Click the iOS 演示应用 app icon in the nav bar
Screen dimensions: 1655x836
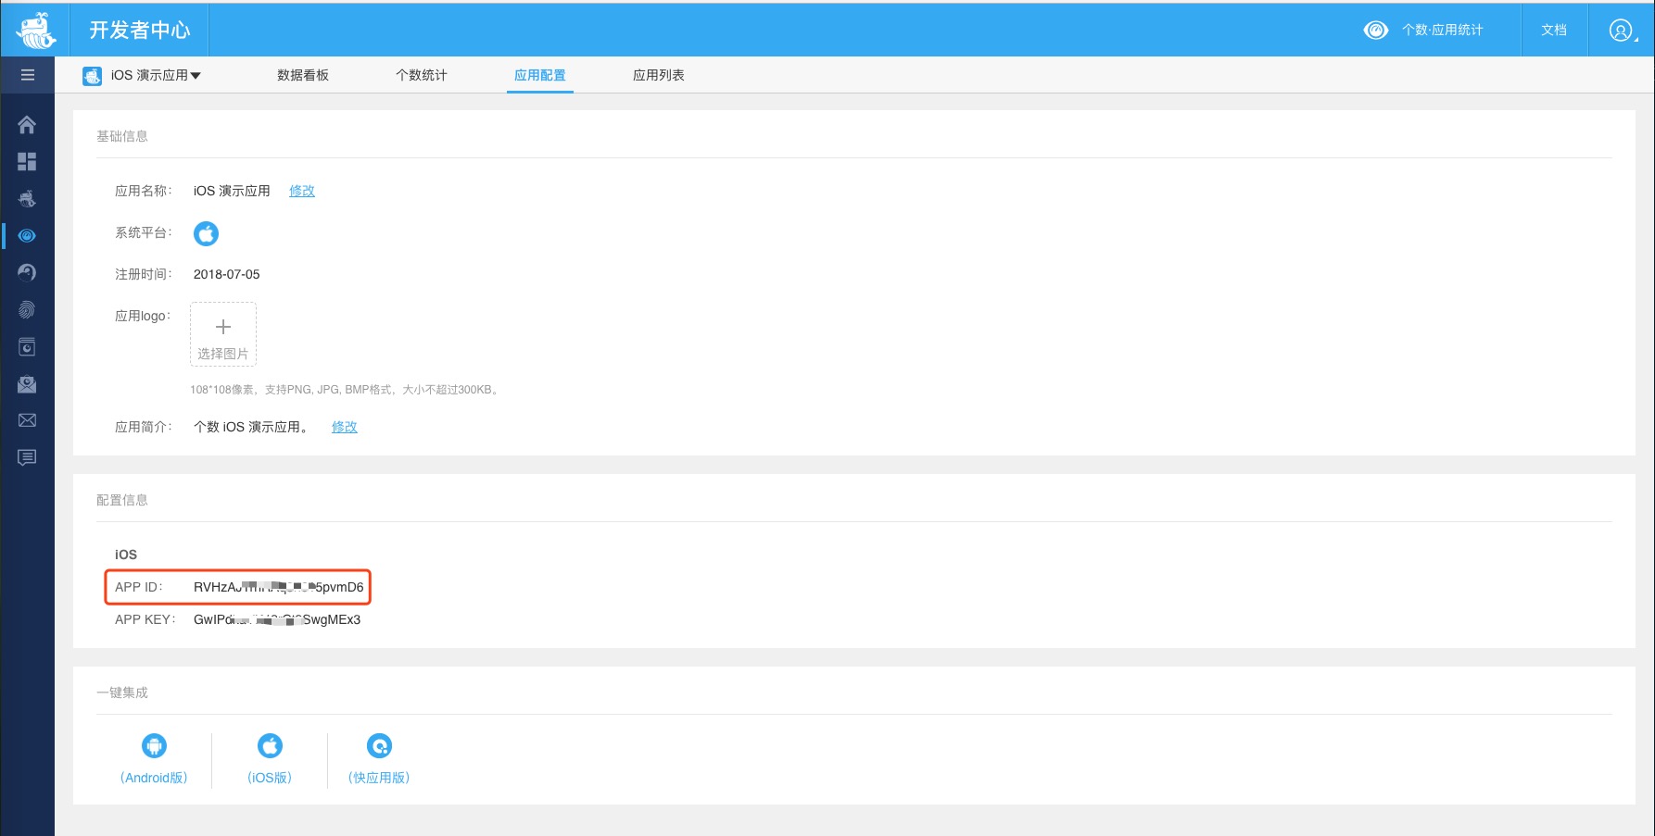coord(92,76)
